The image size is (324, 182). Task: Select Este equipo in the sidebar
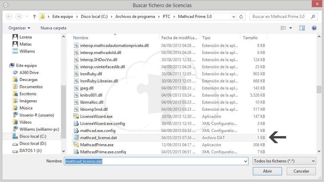point(23,66)
